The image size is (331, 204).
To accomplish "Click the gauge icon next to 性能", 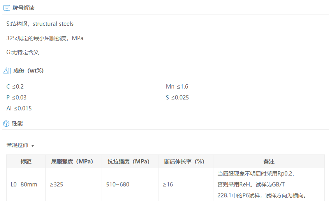I will pos(6,124).
